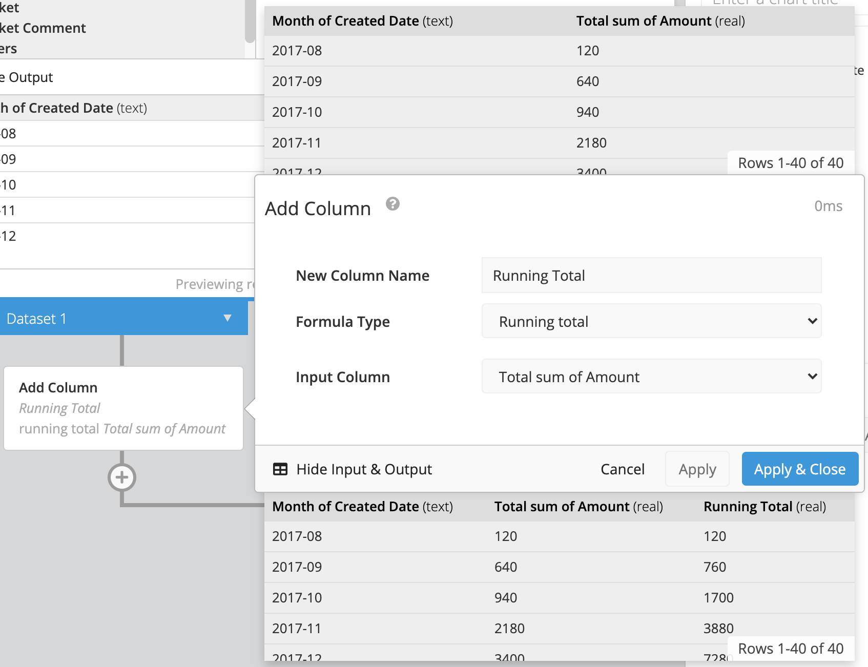This screenshot has width=868, height=667.
Task: Click the ket Comment list item
Action: 43,28
